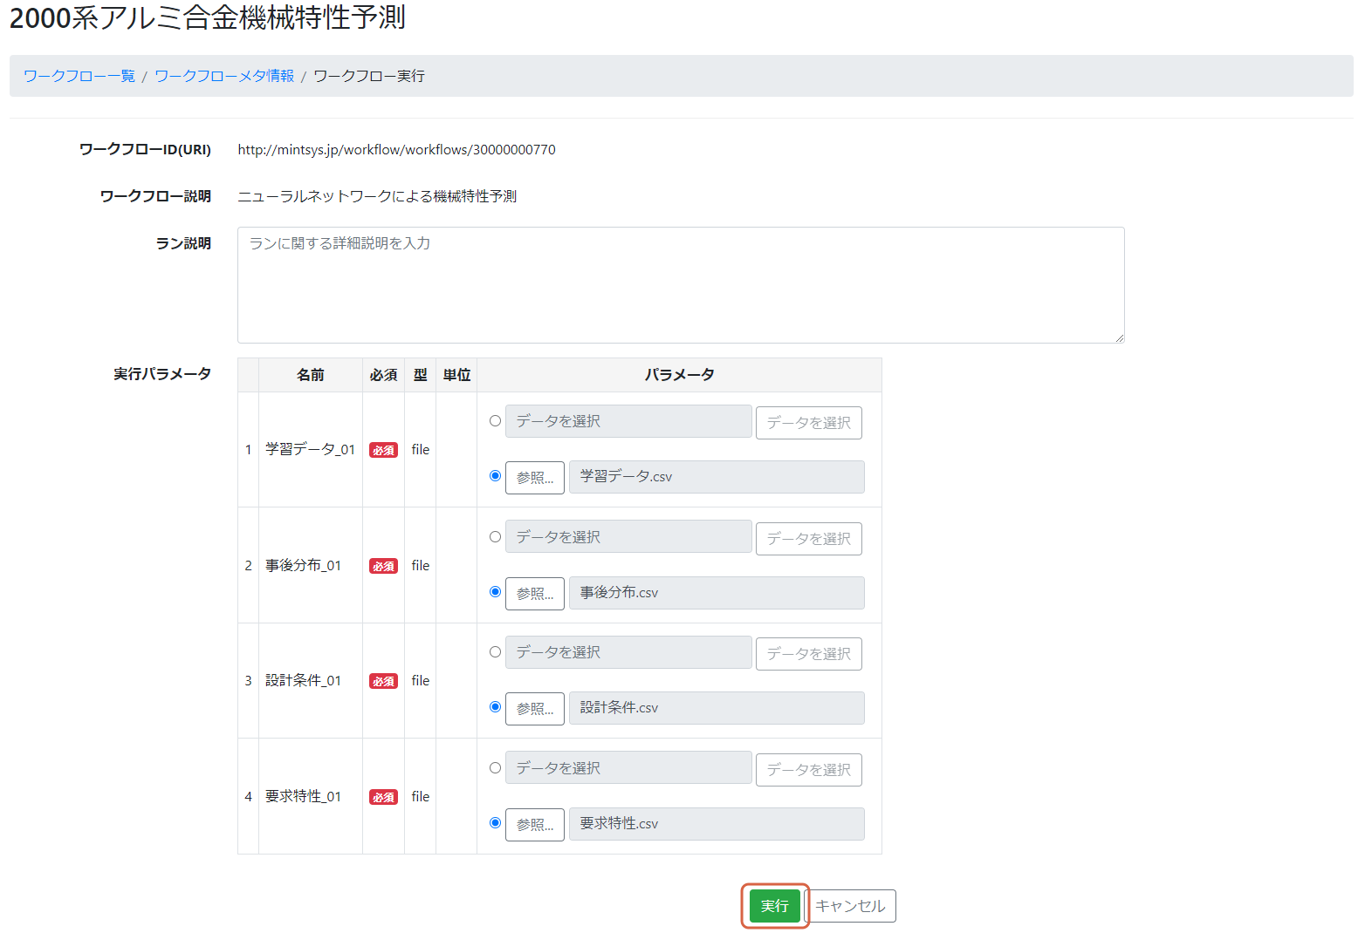Select data radio for 要求特性_01
The width and height of the screenshot is (1365, 933).
(496, 768)
